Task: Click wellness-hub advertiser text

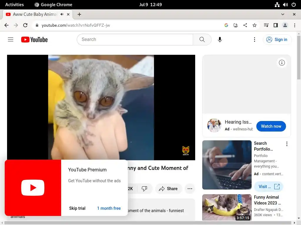Action: pyautogui.click(x=243, y=129)
